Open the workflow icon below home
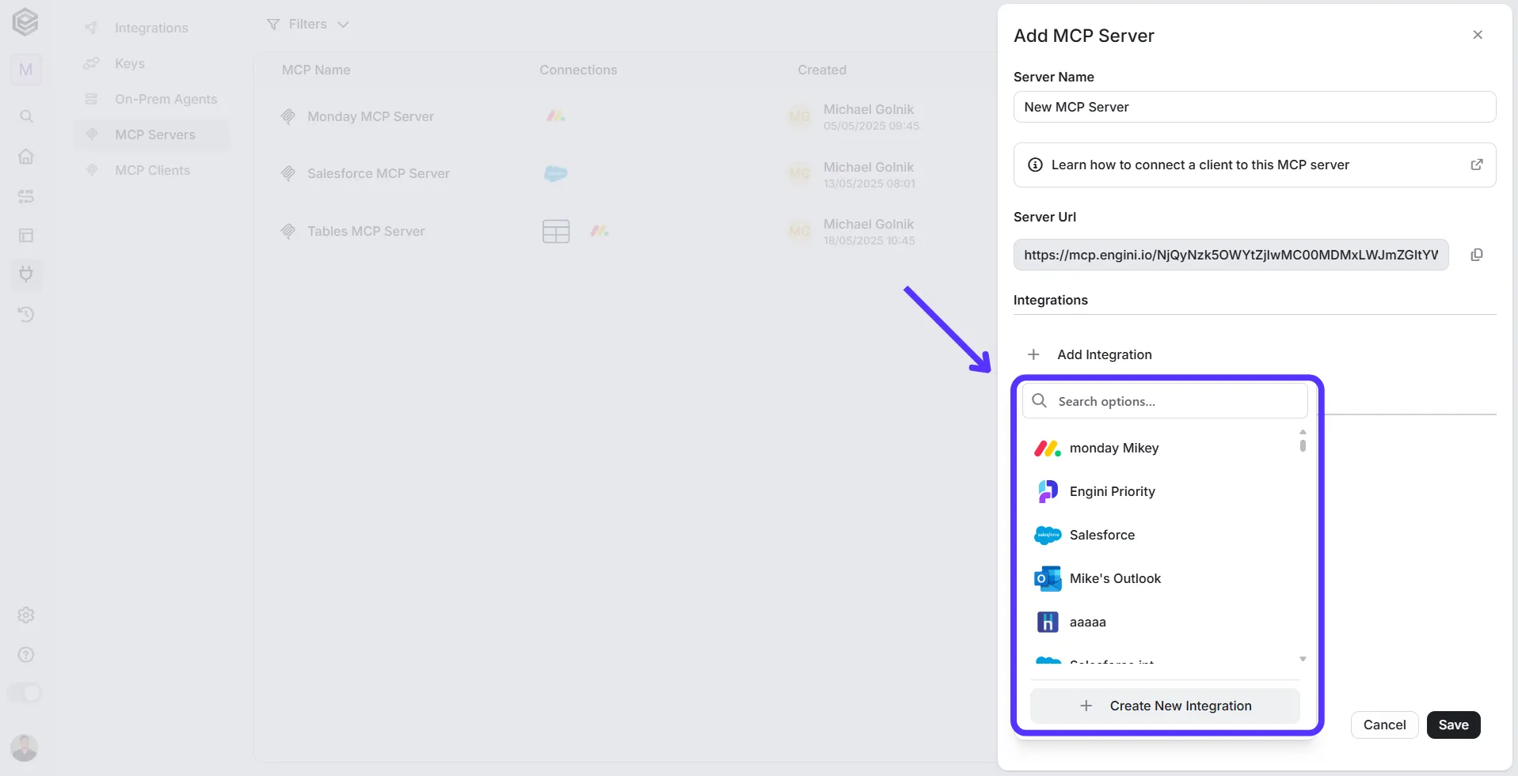This screenshot has height=776, width=1518. coord(26,195)
